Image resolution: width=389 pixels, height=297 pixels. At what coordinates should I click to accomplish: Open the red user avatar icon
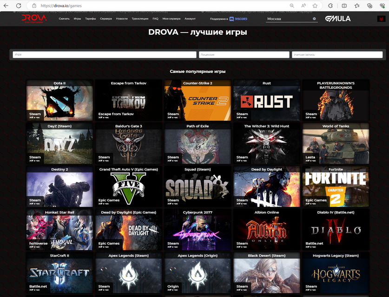tap(381, 19)
